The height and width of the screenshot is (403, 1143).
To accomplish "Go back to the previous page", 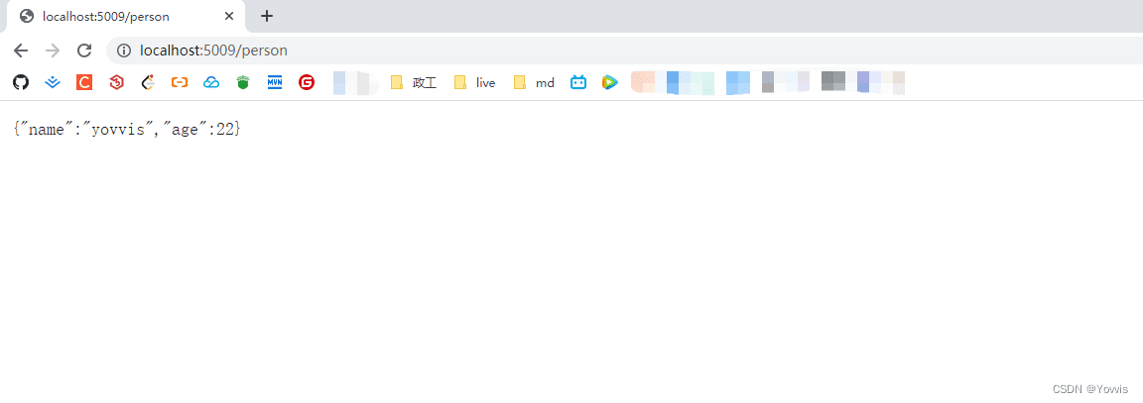I will (21, 50).
